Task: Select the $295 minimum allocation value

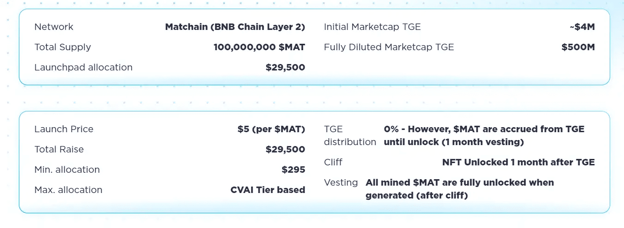Action: click(x=293, y=170)
